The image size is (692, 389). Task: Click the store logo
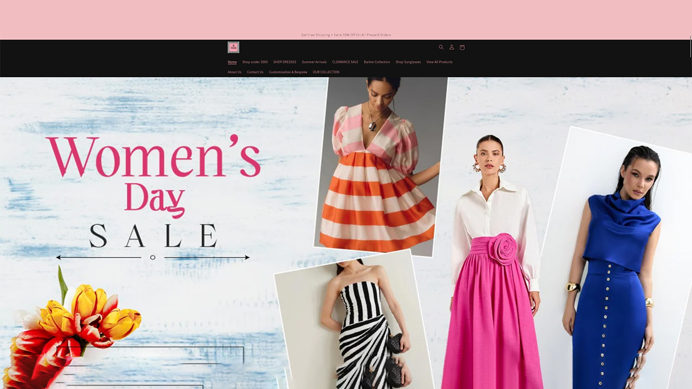[x=234, y=48]
